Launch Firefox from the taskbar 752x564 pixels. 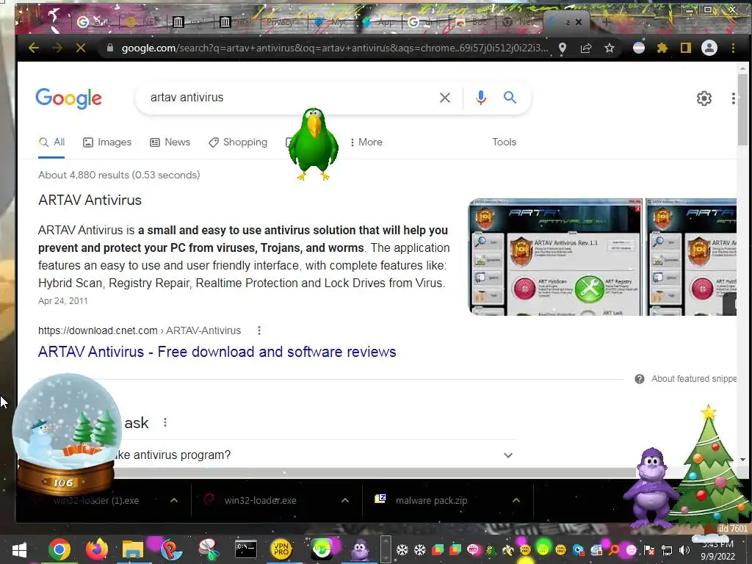pyautogui.click(x=97, y=549)
